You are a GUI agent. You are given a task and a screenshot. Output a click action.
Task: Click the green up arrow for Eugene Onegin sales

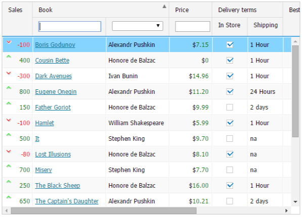9,88
